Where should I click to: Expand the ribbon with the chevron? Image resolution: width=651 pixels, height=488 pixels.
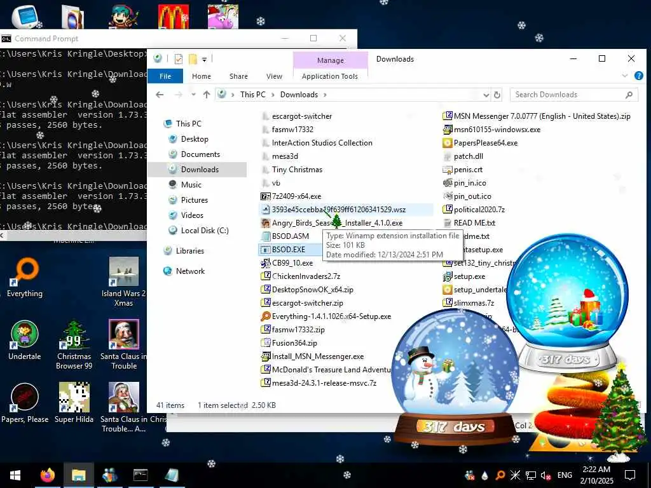tap(624, 76)
